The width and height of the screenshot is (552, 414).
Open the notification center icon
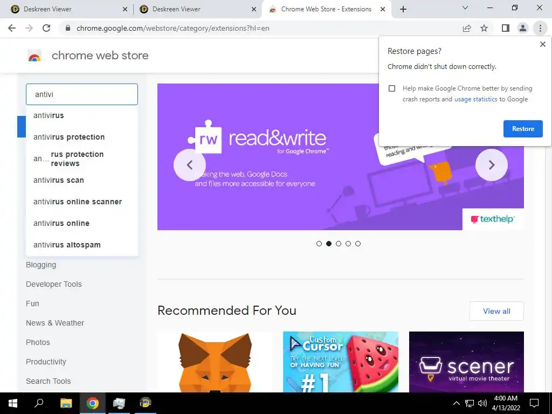(534, 403)
